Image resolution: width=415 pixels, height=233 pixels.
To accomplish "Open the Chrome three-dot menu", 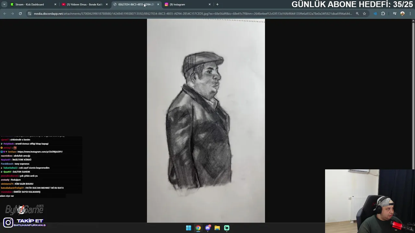I will pos(410,14).
